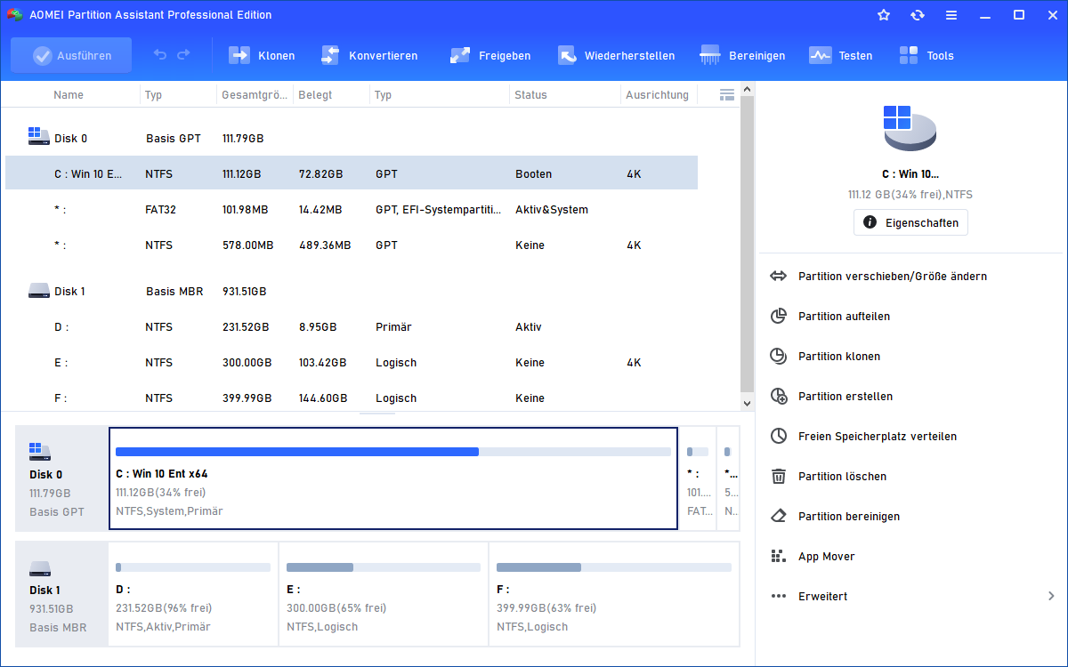Open the title bar hamburger menu
1068x667 pixels.
point(951,15)
